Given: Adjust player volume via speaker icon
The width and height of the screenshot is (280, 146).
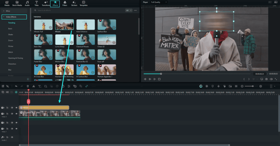Looking at the screenshot, I should coord(271,79).
